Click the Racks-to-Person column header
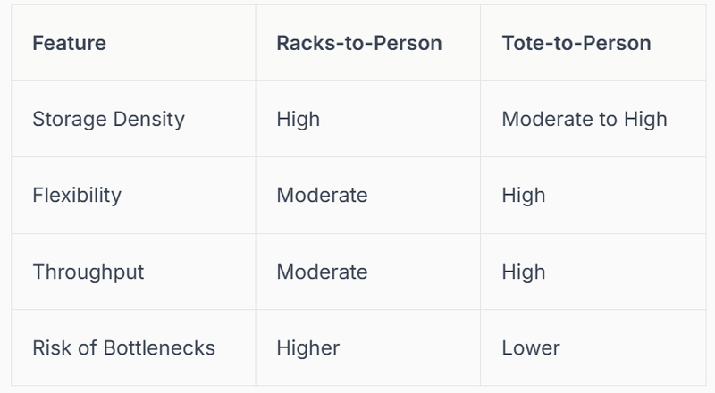The image size is (715, 393). (x=358, y=43)
